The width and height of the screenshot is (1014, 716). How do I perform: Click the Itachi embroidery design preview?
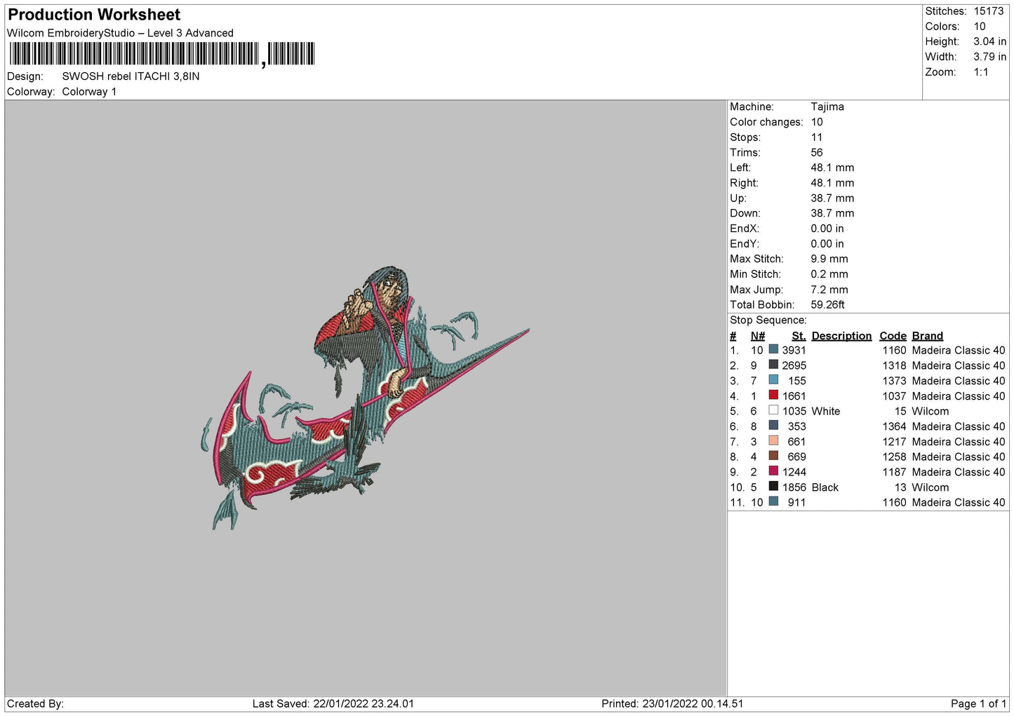point(363,398)
